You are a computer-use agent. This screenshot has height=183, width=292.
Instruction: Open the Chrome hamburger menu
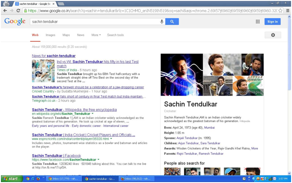pyautogui.click(x=288, y=11)
